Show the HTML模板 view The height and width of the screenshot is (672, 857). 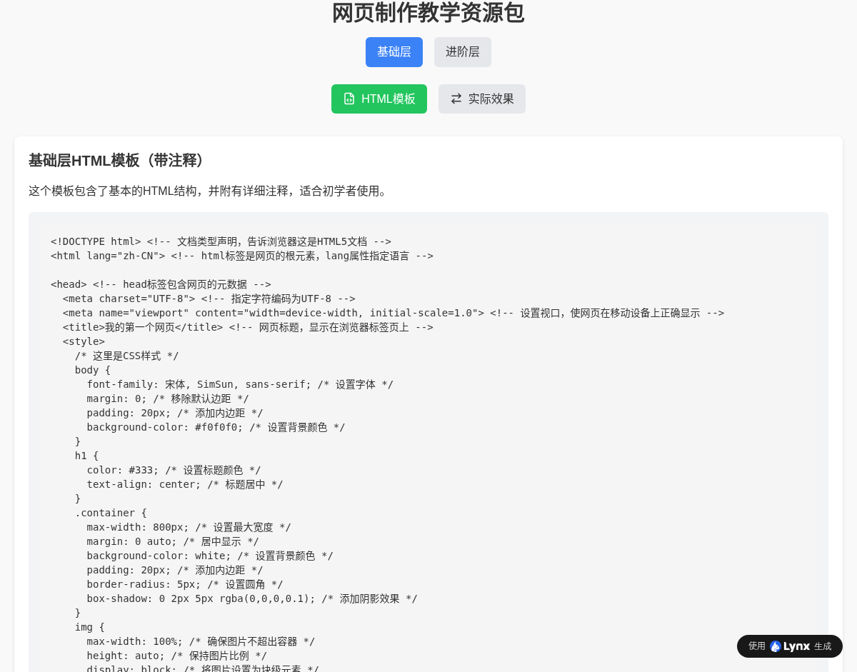point(379,99)
